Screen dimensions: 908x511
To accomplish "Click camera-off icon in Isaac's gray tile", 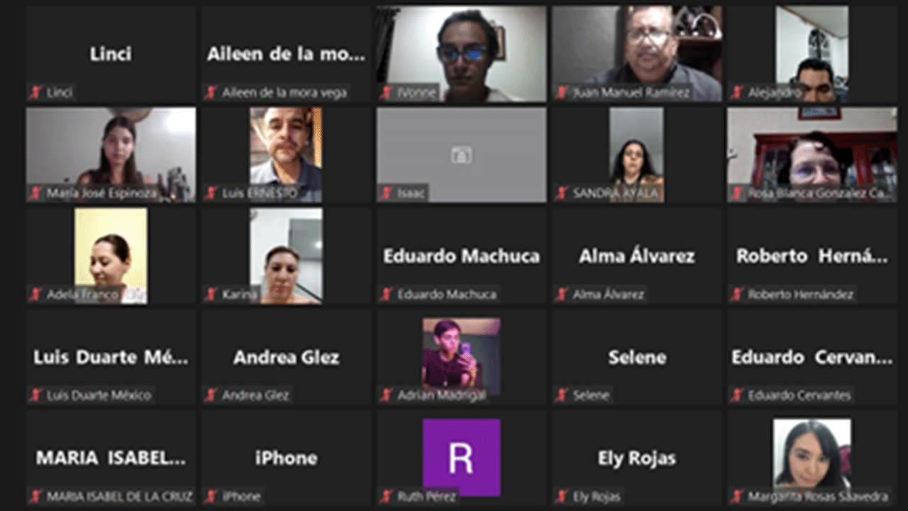I will 461,155.
